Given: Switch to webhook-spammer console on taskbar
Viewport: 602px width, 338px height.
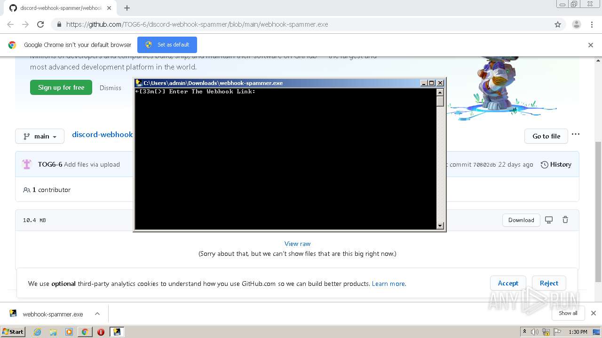Looking at the screenshot, I should (x=117, y=332).
